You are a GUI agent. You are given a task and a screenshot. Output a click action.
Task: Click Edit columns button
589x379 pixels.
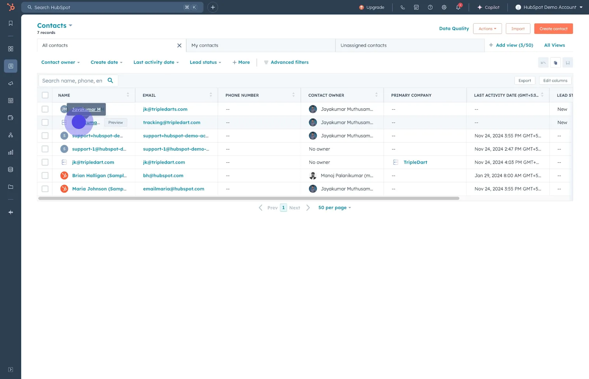tap(555, 81)
